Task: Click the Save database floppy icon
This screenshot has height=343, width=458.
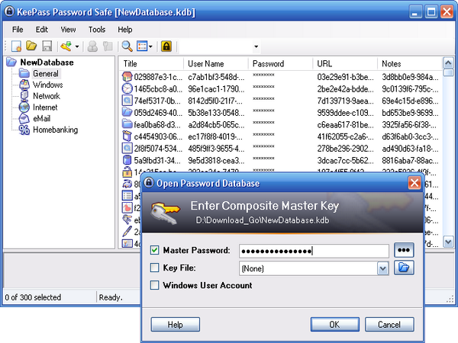Action: [47, 46]
